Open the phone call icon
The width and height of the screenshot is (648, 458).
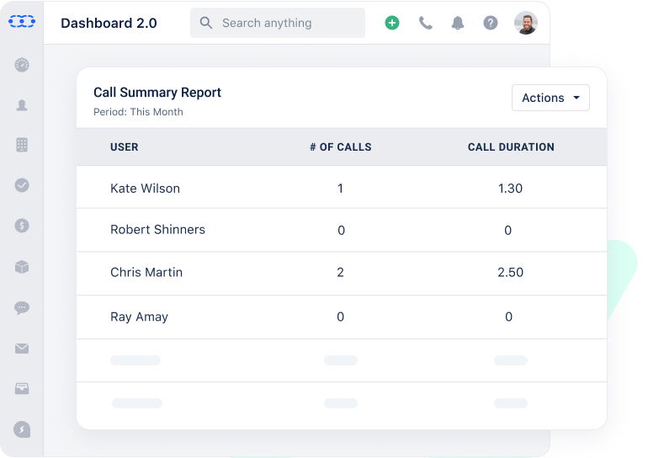click(426, 23)
